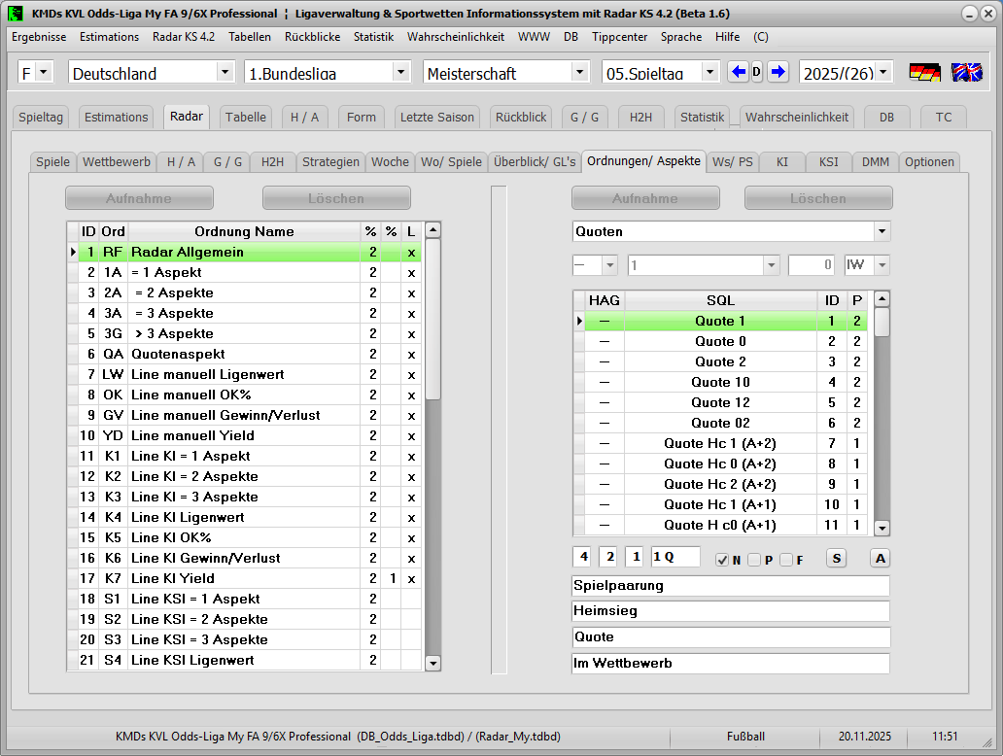This screenshot has width=1003, height=756.
Task: Enable the P checkbox
Action: pos(754,560)
